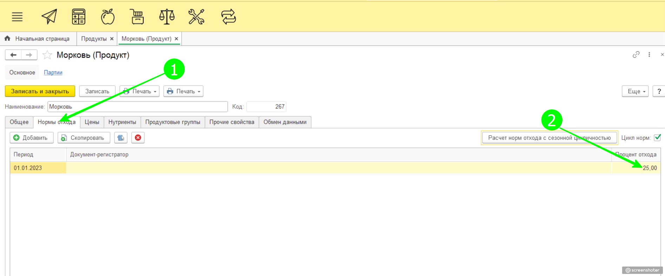Add Морковь to favorites with star
The image size is (665, 276).
(x=47, y=55)
